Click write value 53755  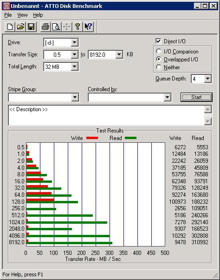(179, 174)
